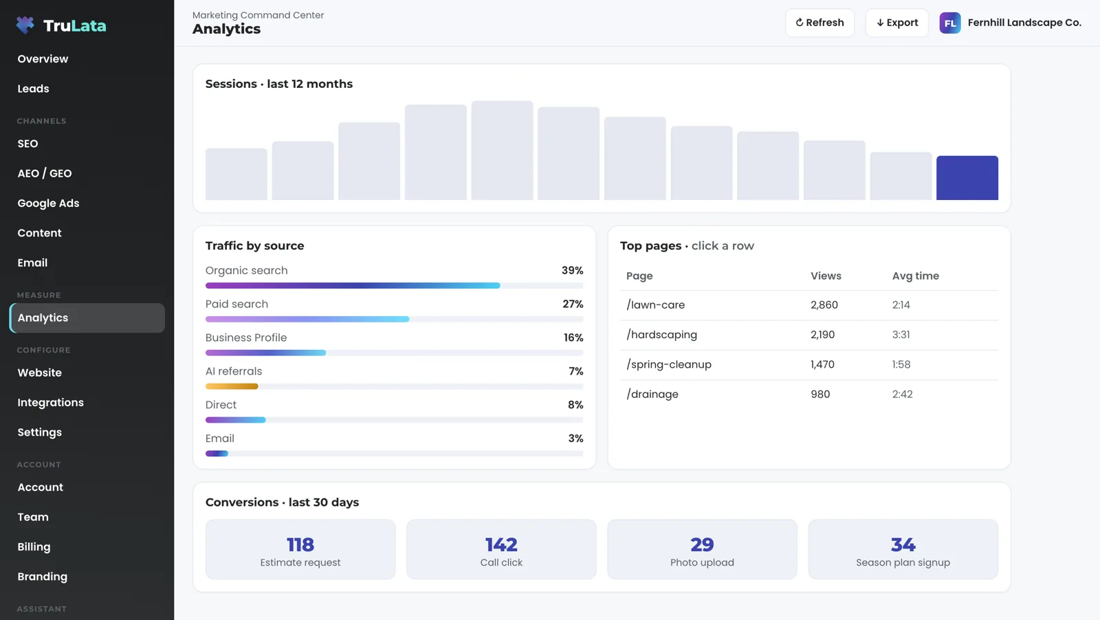The height and width of the screenshot is (620, 1100).
Task: Click the Traffic by source heading
Action: [x=254, y=246]
